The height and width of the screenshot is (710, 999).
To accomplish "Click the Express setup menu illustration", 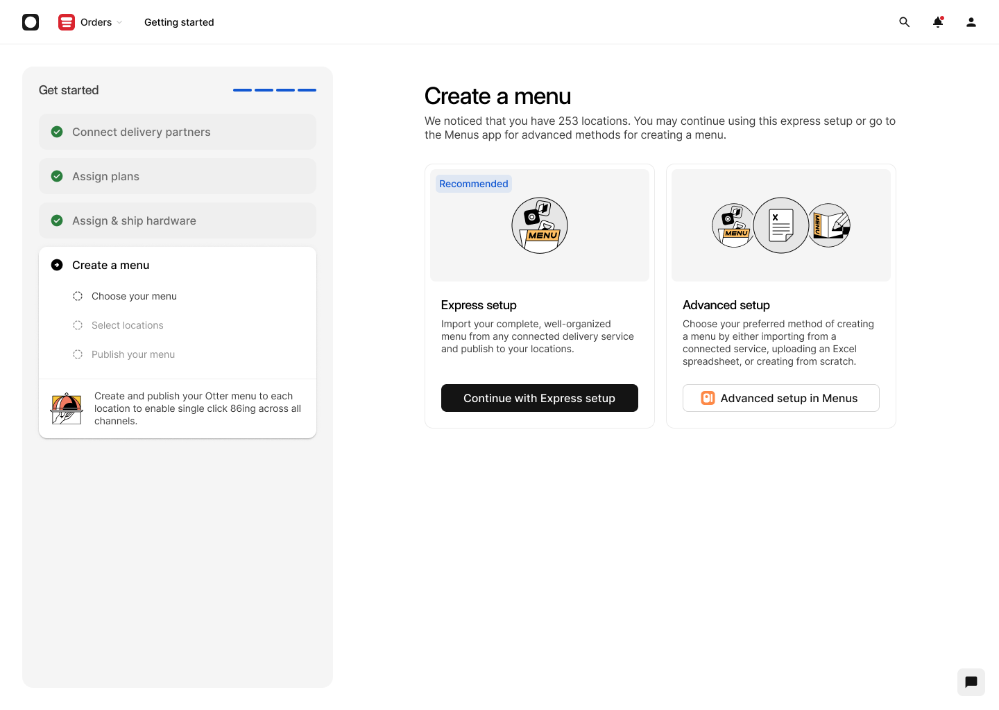I will [x=540, y=225].
